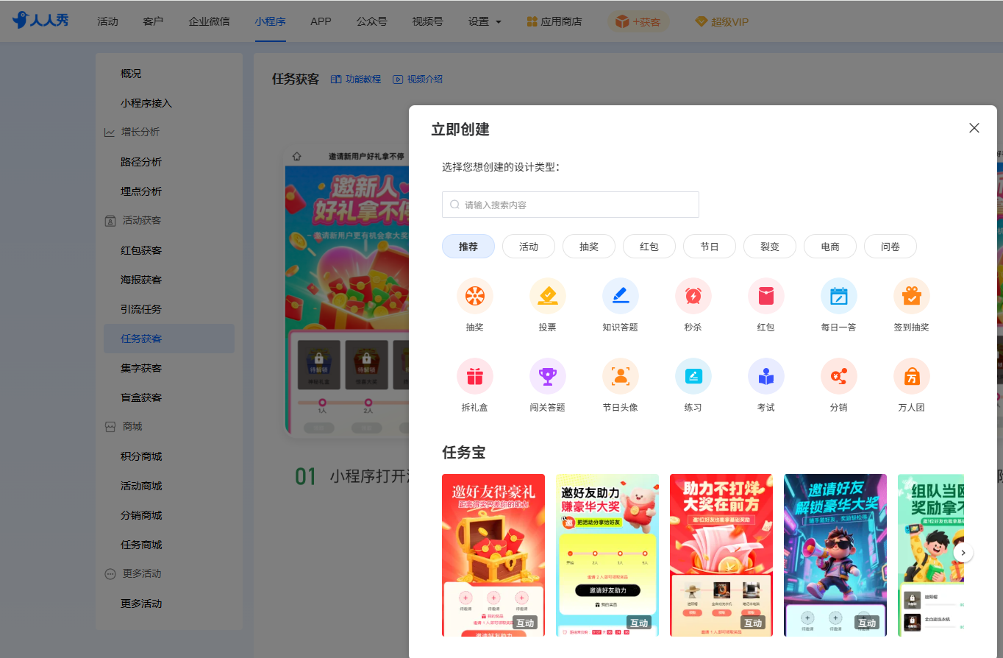
Task: Switch filter to 红包 category
Action: (x=649, y=247)
